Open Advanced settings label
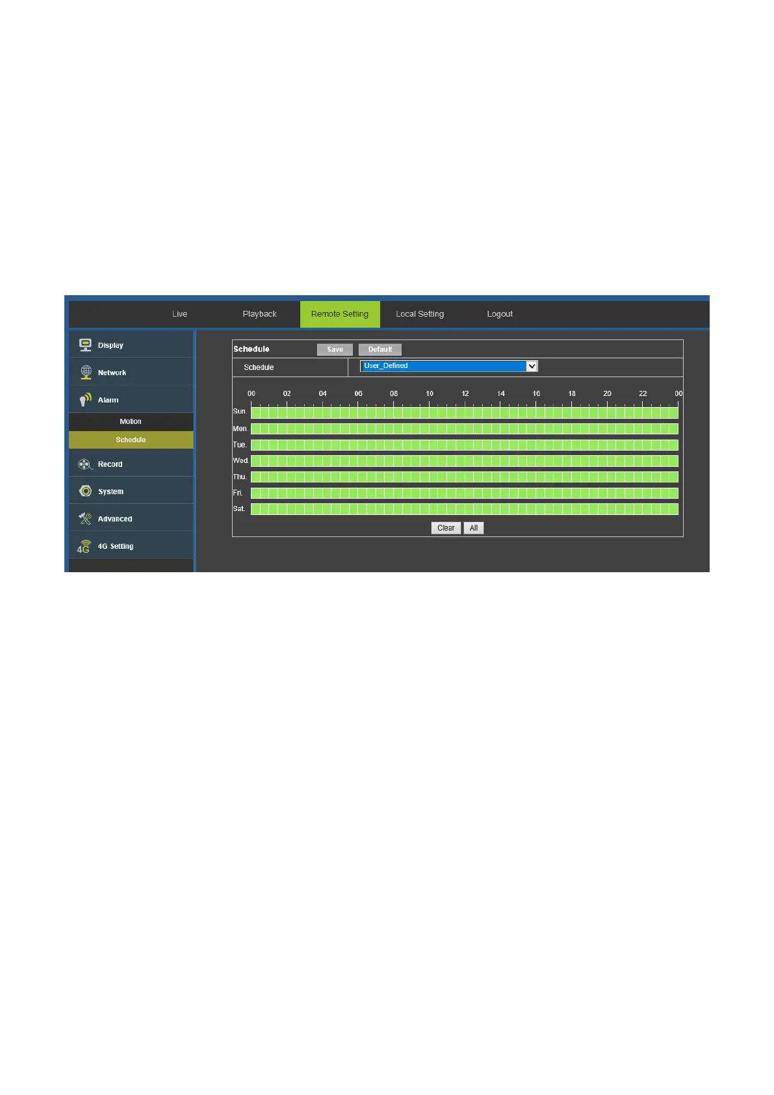774x1095 pixels. [x=115, y=519]
